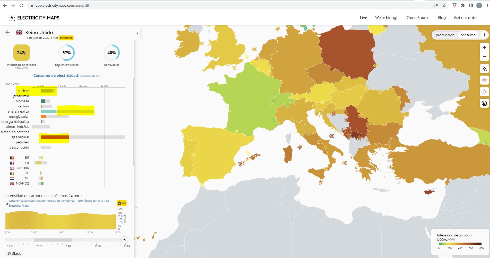Click the 40% renewables gauge
The image size is (490, 258).
tap(112, 53)
